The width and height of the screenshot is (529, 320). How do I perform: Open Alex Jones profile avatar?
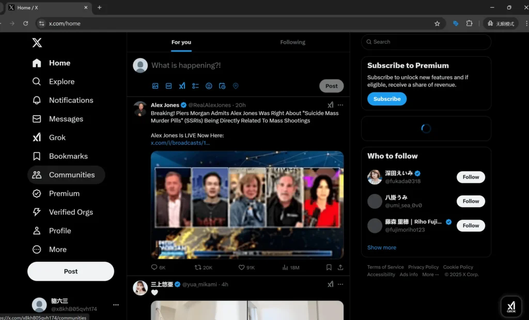141,109
